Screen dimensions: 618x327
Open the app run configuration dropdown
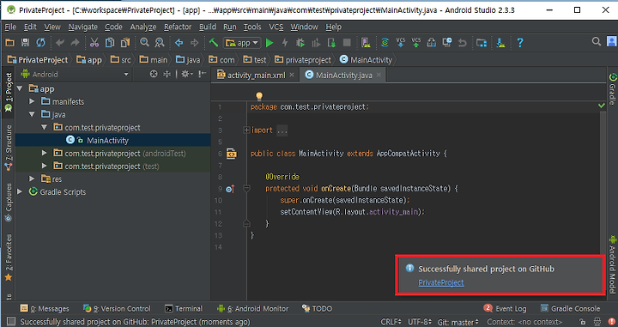(242, 43)
